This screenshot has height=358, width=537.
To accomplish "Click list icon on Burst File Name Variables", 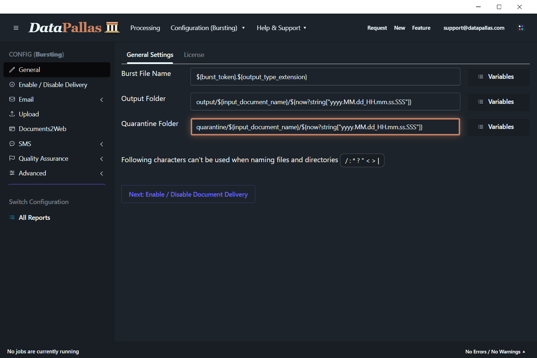I will click(481, 77).
